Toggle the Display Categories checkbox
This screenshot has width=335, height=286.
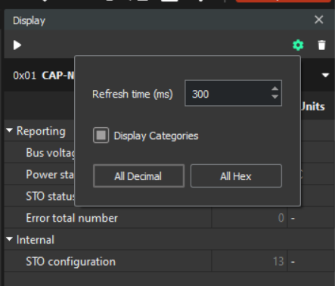click(101, 135)
